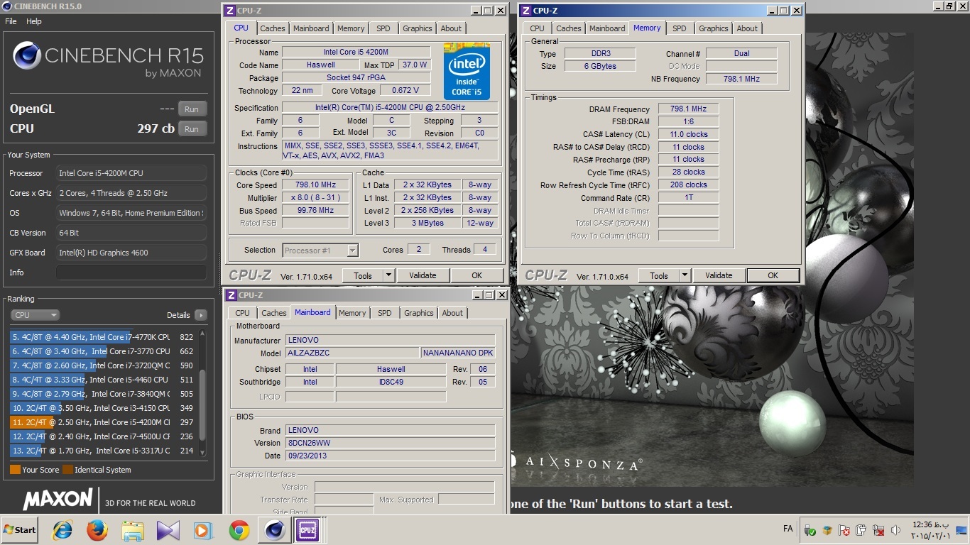Open the Action Center flag tray icon
Image resolution: width=970 pixels, height=545 pixels.
pos(844,530)
